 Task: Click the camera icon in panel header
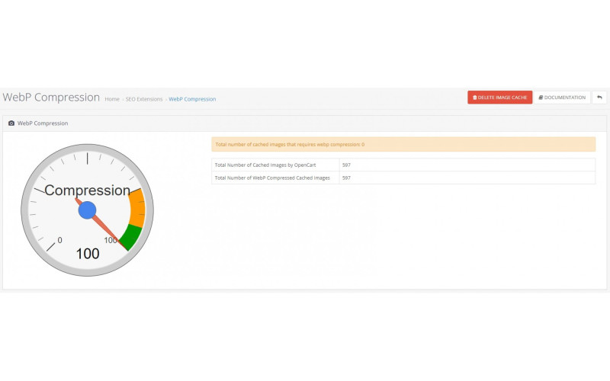(x=11, y=123)
